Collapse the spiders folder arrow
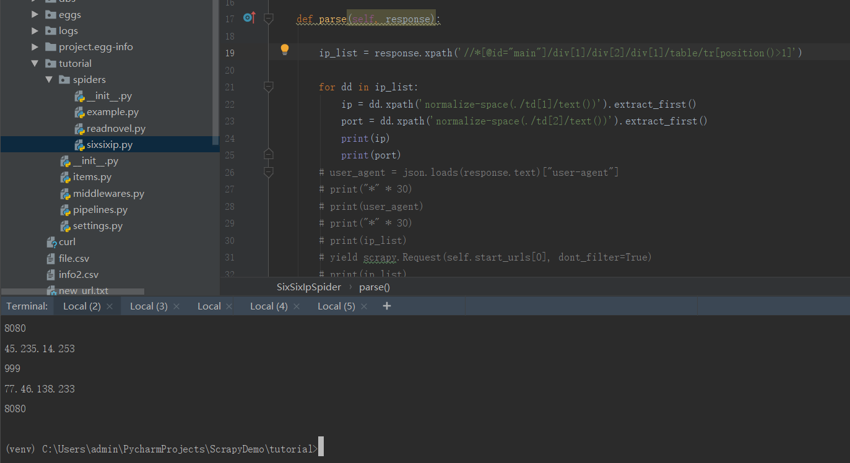 click(x=49, y=79)
